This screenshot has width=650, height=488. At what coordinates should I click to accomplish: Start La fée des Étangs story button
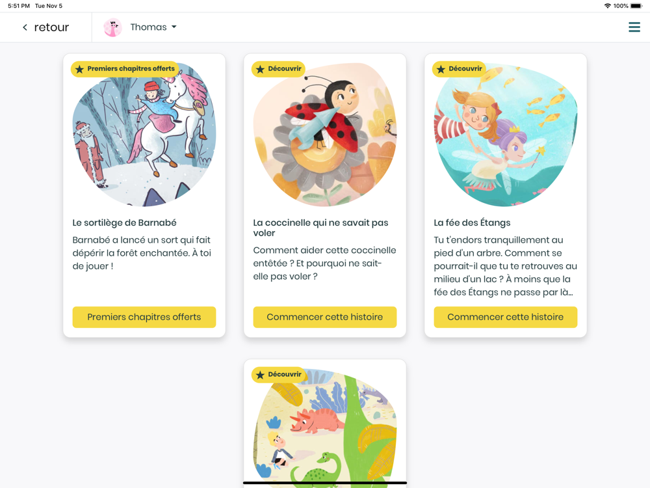[505, 317]
